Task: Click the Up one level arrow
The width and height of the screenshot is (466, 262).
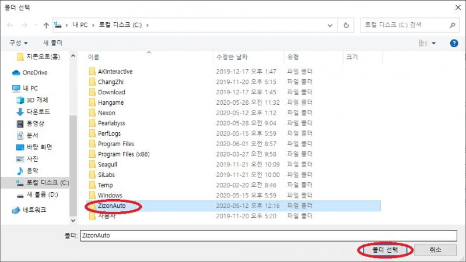Action: pyautogui.click(x=46, y=25)
